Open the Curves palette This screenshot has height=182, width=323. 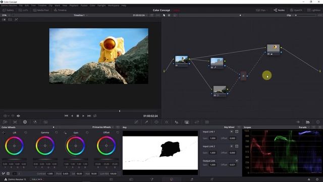pos(136,122)
